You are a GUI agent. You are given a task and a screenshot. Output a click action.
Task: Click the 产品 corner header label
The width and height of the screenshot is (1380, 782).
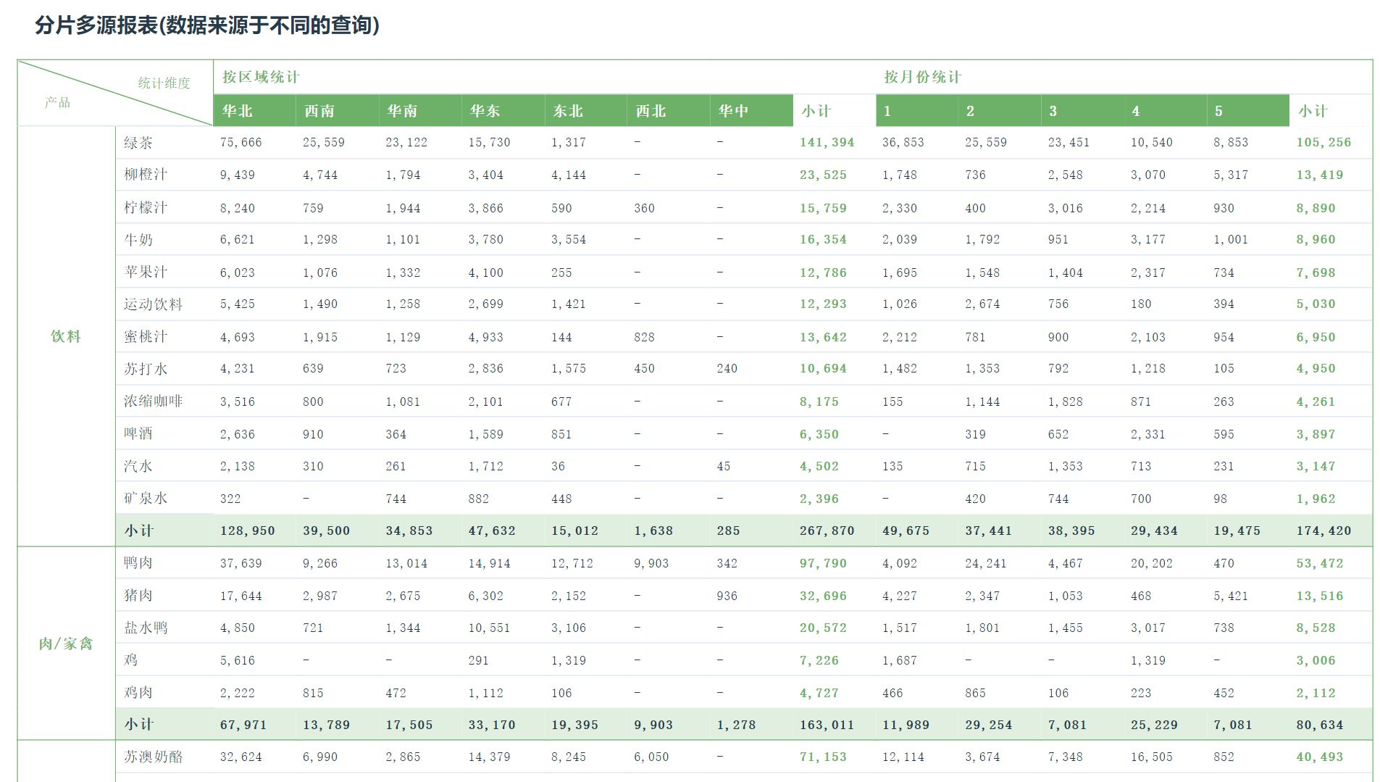pyautogui.click(x=57, y=103)
